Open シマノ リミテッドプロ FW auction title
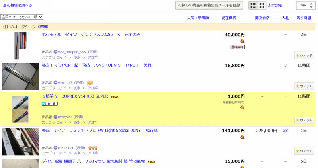Image resolution: width=318 pixels, height=168 pixels. click(99, 131)
